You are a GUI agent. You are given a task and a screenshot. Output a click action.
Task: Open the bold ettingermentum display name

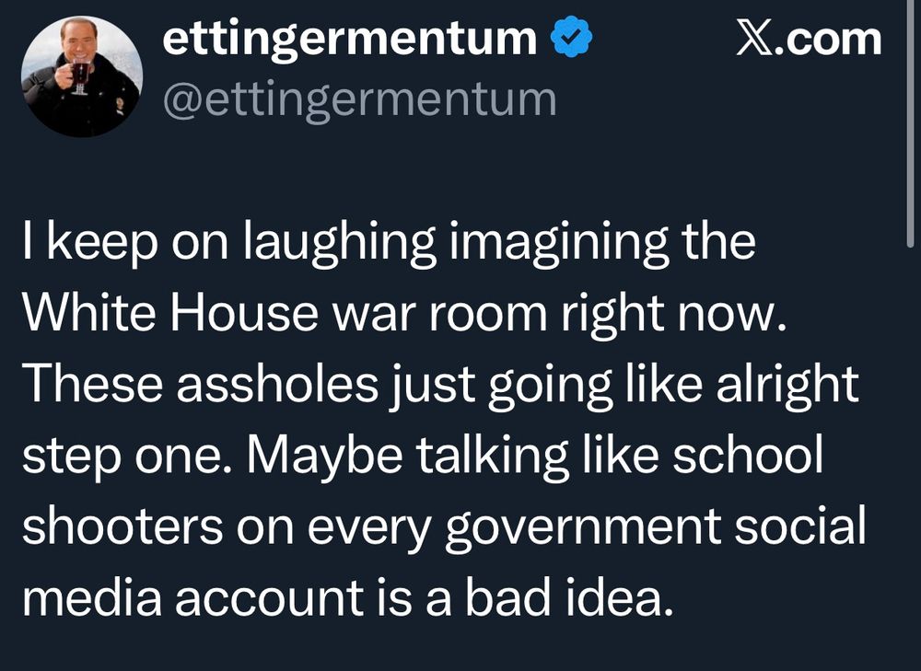[x=351, y=40]
